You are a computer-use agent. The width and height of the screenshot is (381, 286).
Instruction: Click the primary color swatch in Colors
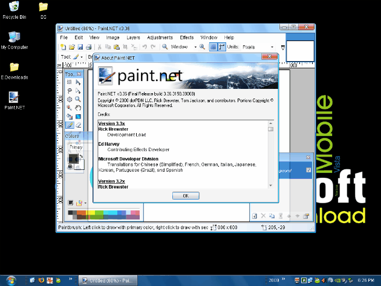coord(73,159)
